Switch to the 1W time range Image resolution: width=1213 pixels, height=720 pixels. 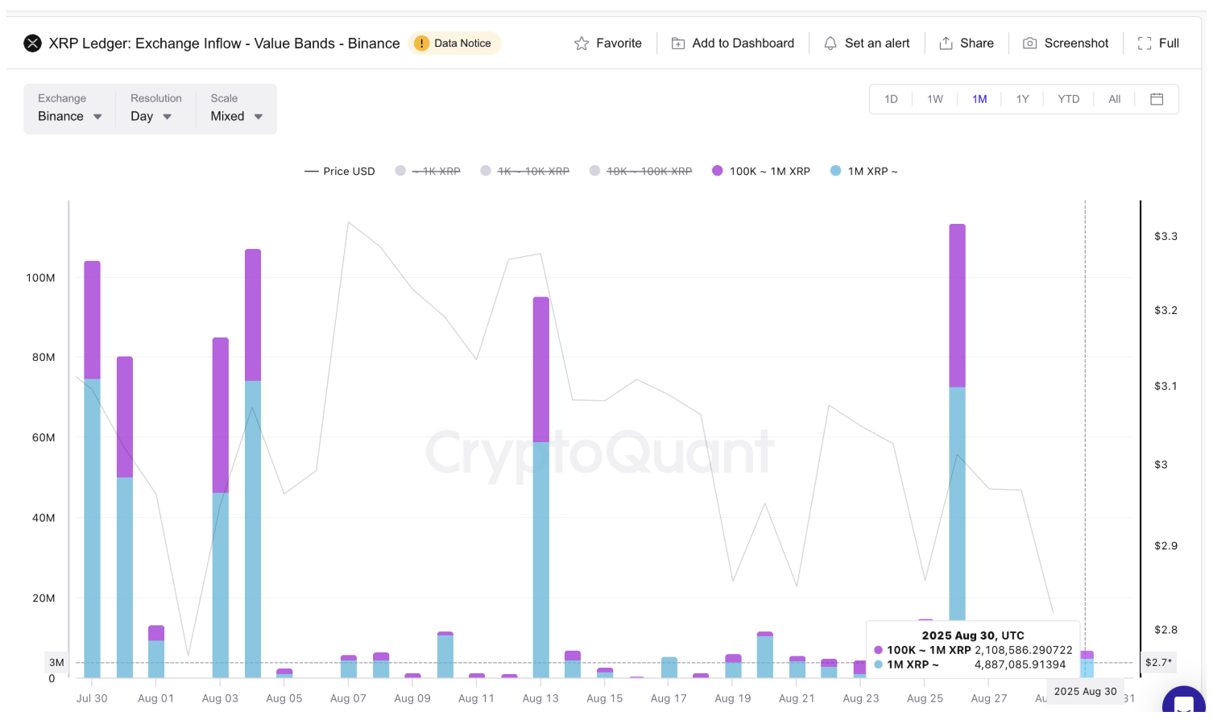[934, 99]
